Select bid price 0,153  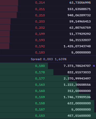click(40, 116)
